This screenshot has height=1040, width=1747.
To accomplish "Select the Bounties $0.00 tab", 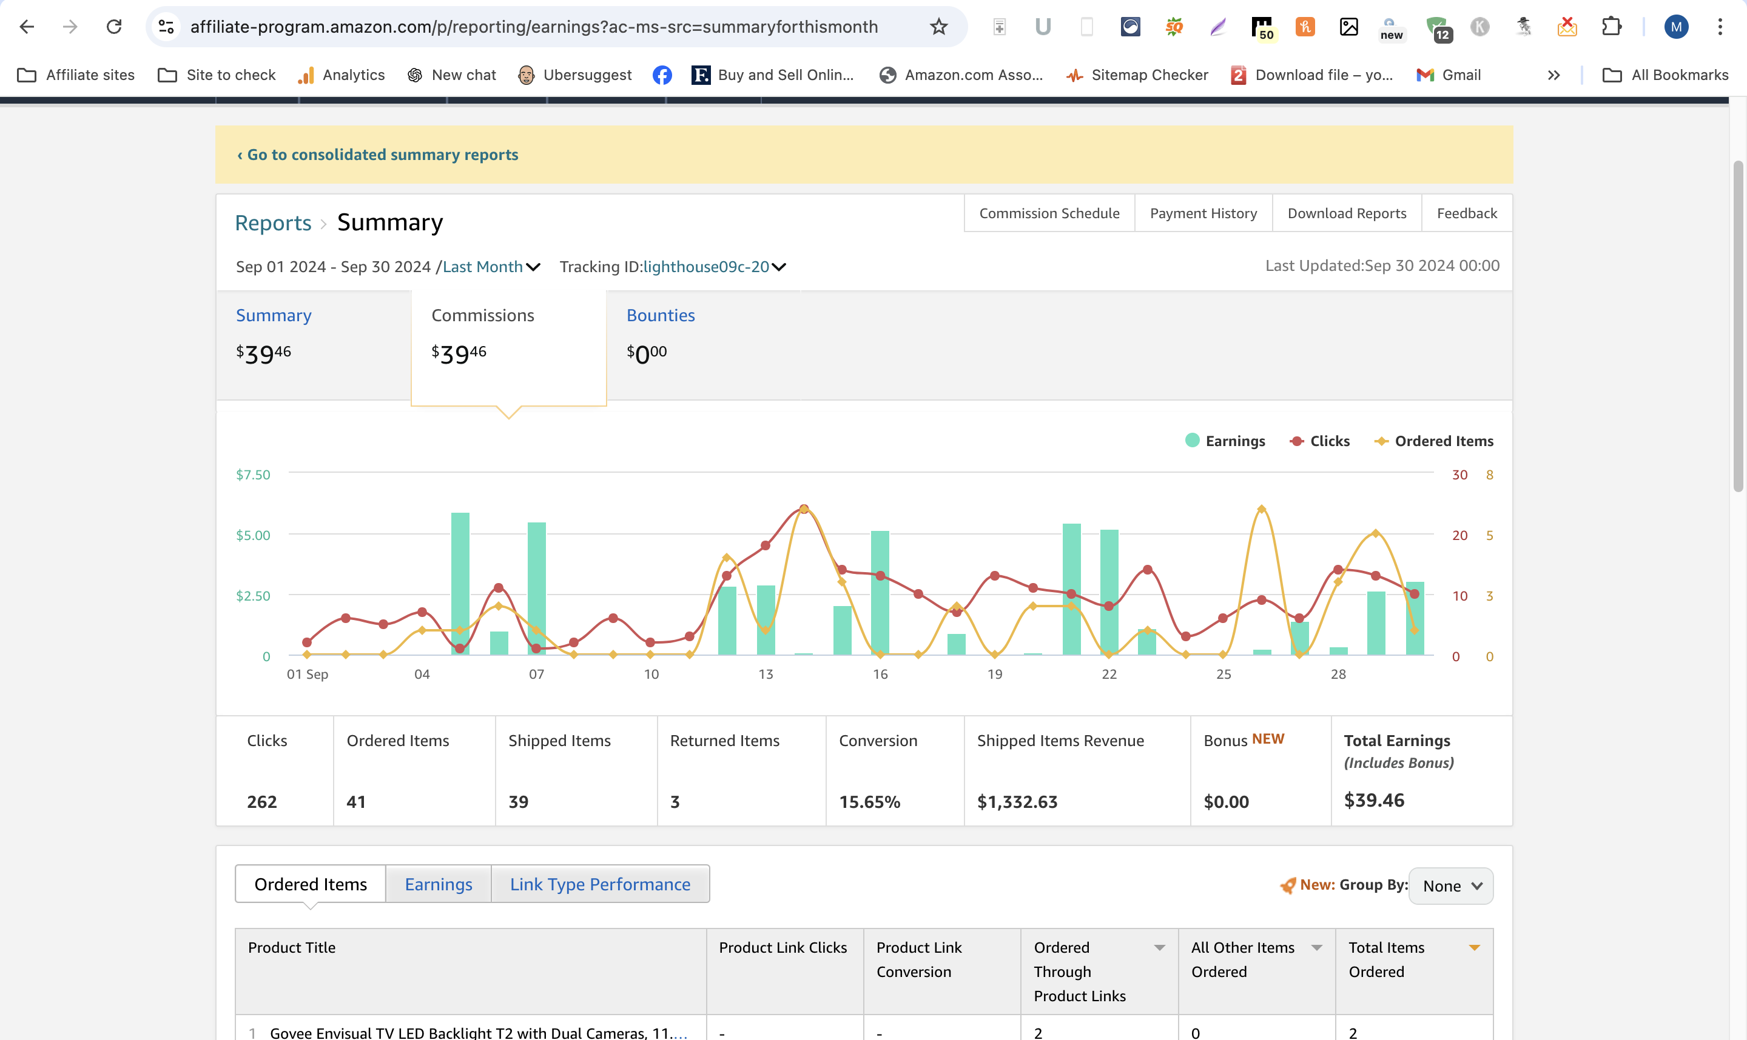I will (704, 344).
